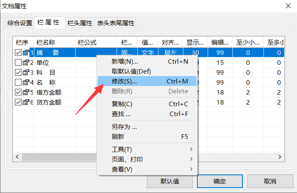This screenshot has height=193, width=297.
Task: Click the property icon beside 单位
Action: [x=26, y=62]
